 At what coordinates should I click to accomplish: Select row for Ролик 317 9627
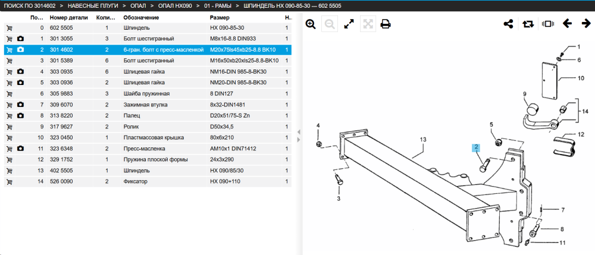(x=148, y=127)
